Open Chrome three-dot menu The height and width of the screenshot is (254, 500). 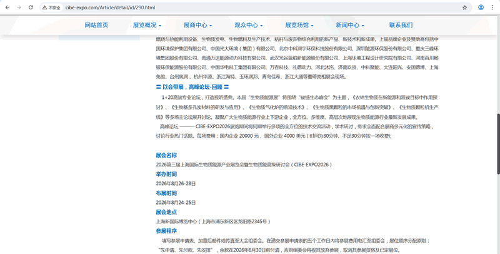[x=493, y=8]
